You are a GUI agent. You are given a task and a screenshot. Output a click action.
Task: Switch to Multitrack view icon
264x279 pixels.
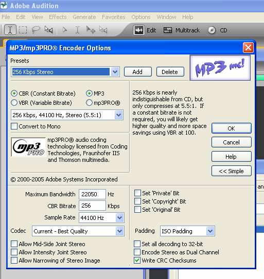click(168, 30)
